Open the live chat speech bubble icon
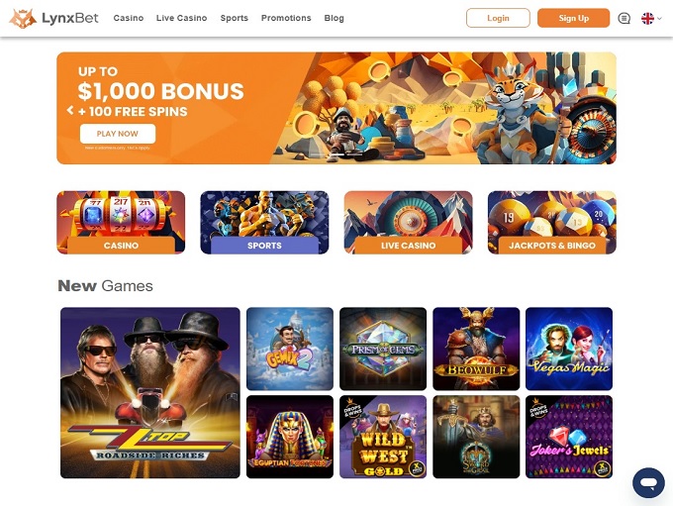 pos(624,18)
